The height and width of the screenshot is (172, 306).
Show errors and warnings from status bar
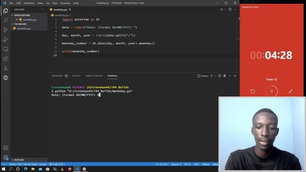click(x=57, y=164)
